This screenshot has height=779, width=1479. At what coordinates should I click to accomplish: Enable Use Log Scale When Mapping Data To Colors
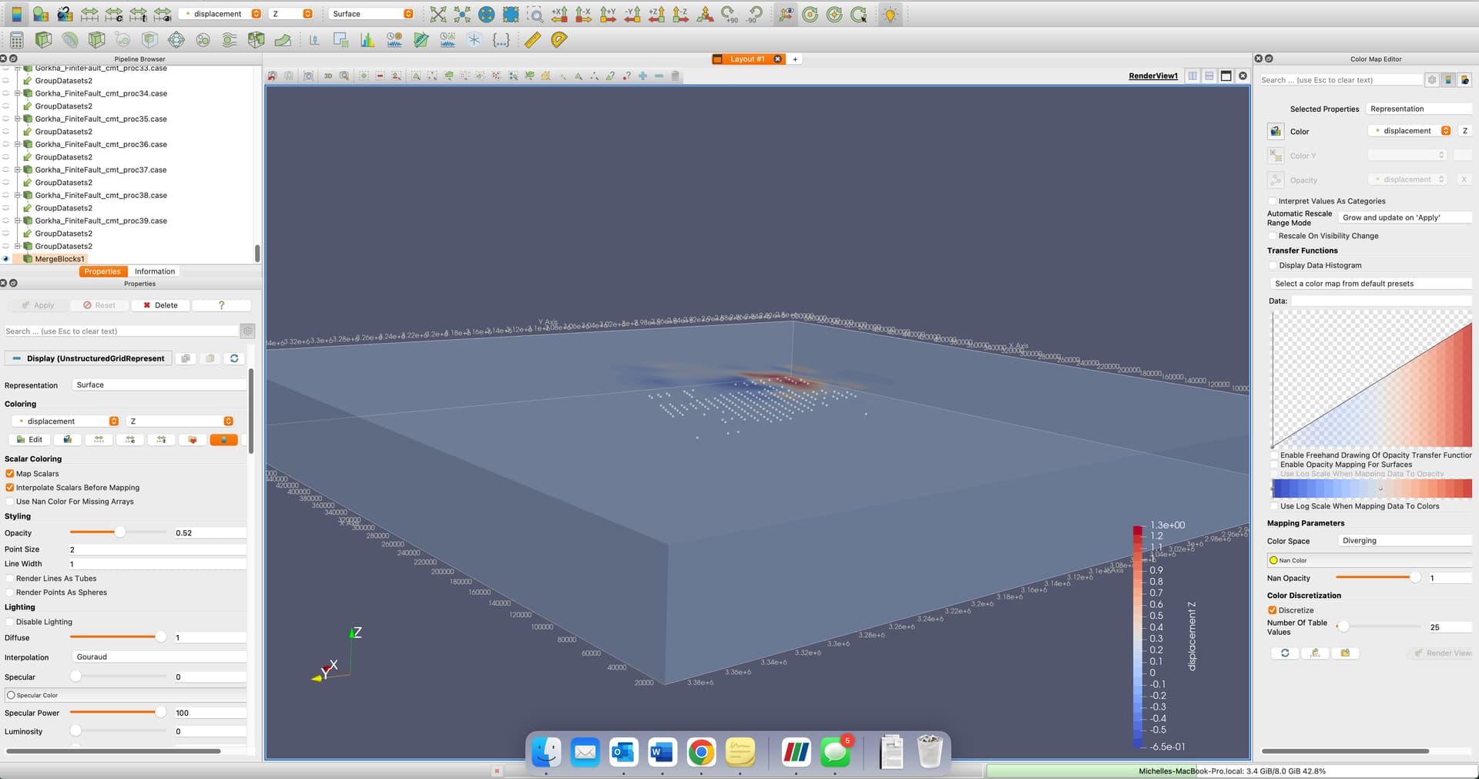[x=1273, y=506]
